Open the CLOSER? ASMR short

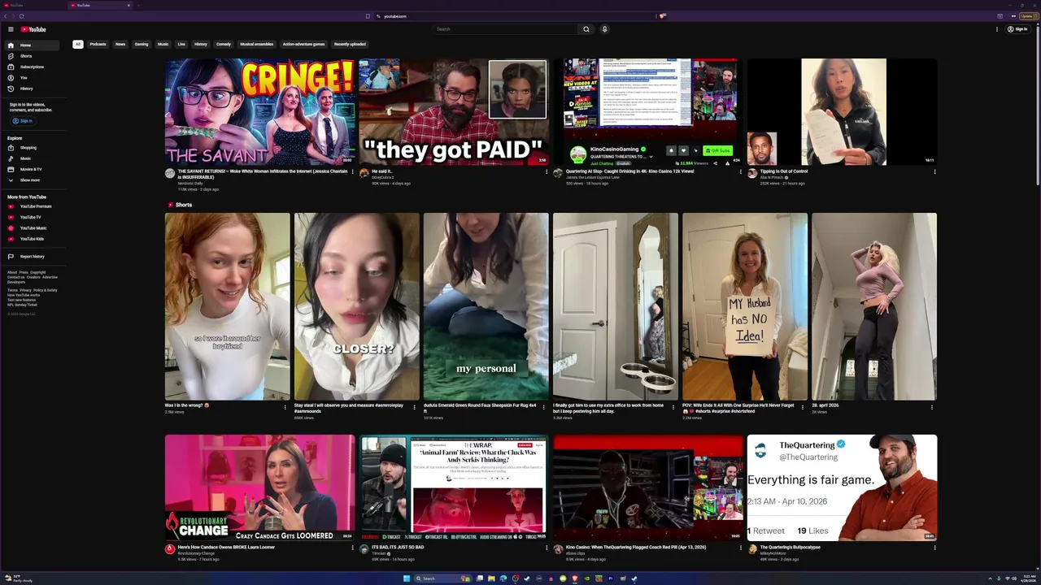point(357,306)
